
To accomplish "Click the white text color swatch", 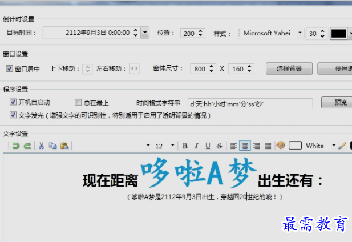I will pyautogui.click(x=295, y=146).
